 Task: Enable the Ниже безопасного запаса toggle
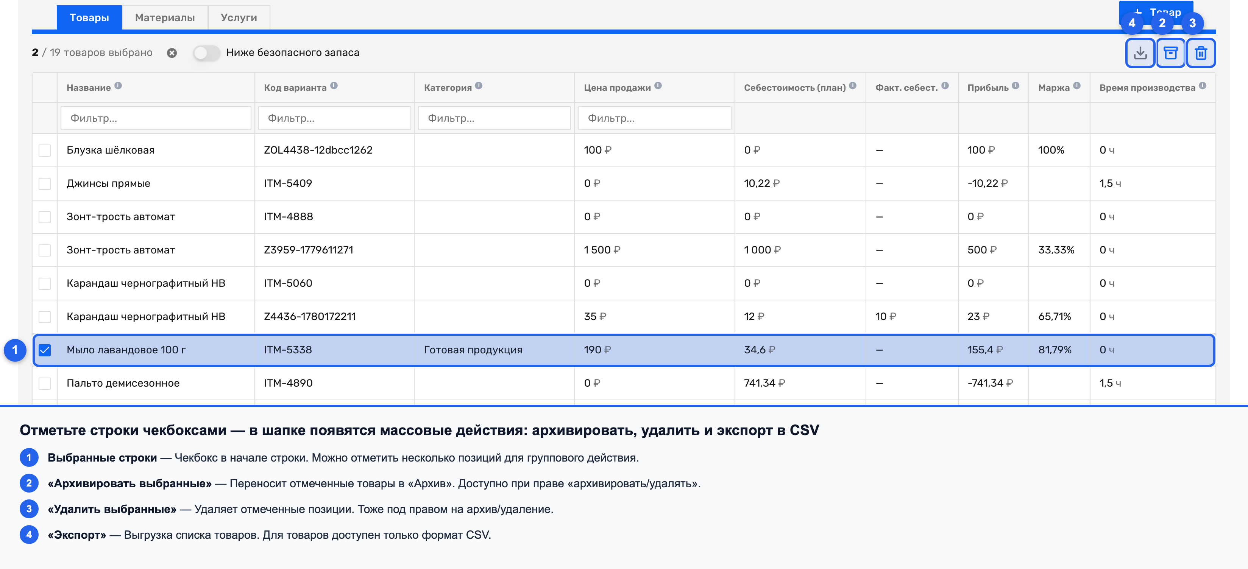(x=206, y=53)
